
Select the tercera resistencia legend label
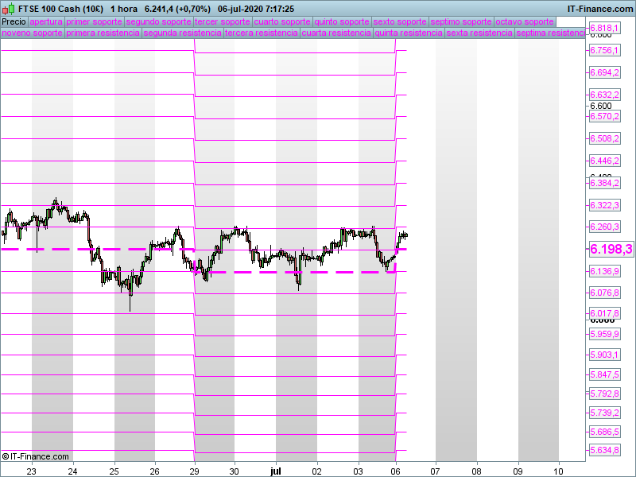click(262, 33)
